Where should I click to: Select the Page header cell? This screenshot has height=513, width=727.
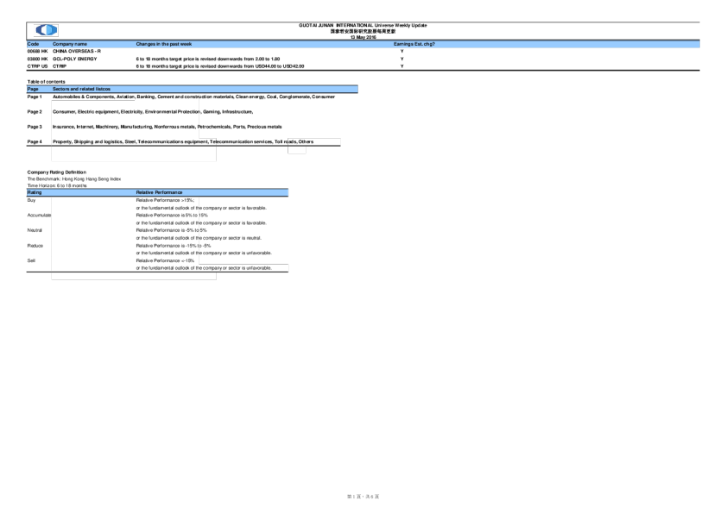pyautogui.click(x=34, y=89)
